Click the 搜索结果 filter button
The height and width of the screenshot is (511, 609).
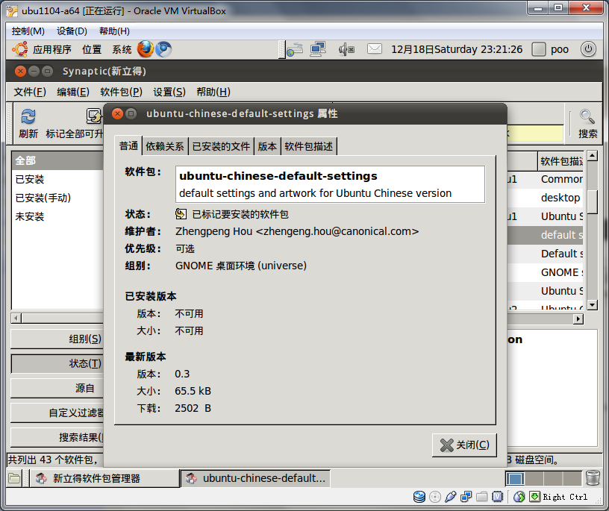[57, 438]
